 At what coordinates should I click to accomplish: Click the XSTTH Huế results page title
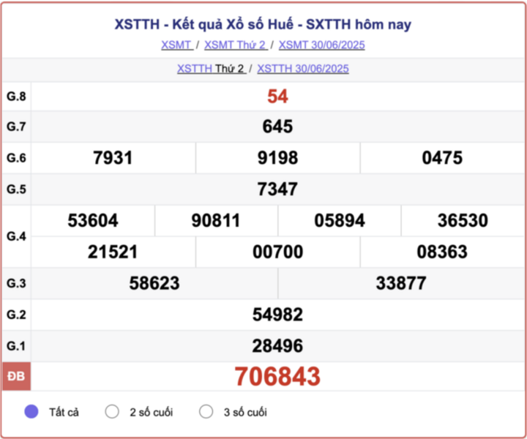tap(263, 25)
